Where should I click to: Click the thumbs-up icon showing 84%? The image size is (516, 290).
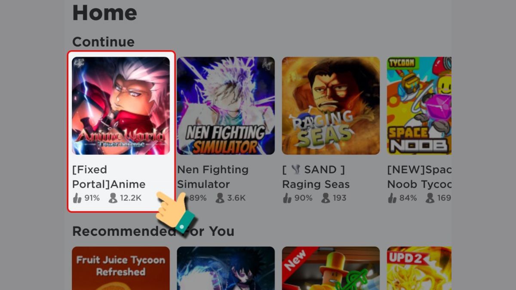click(392, 198)
